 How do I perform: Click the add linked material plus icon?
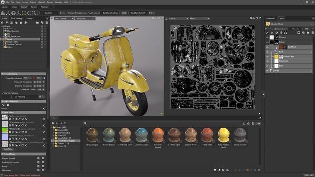pos(8,105)
